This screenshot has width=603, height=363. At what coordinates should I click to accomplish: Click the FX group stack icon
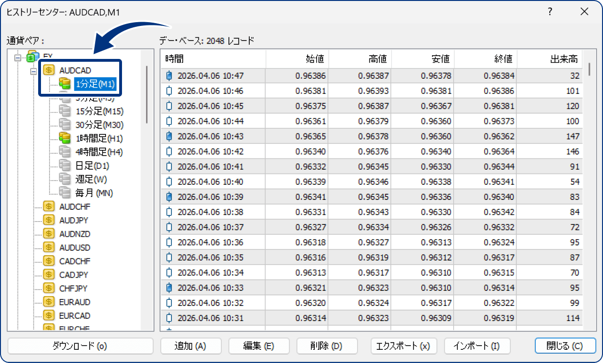(32, 57)
